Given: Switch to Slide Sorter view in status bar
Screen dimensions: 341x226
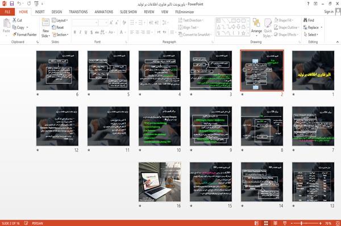Looking at the screenshot, I should [266, 223].
